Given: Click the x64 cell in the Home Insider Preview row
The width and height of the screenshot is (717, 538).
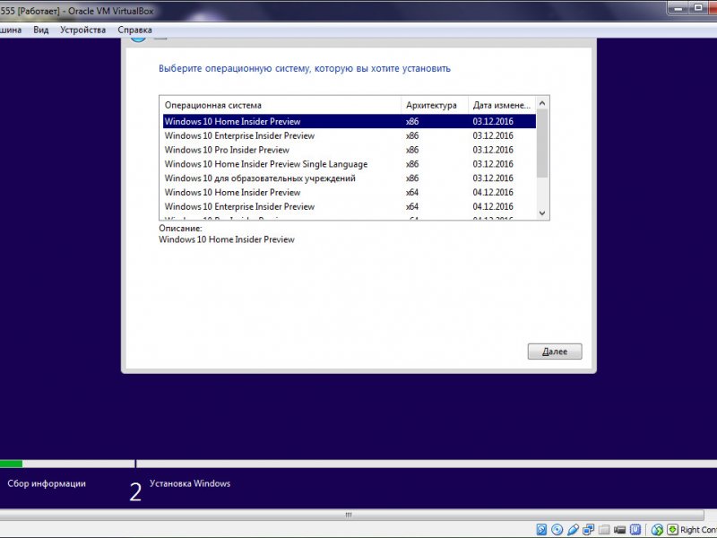Looking at the screenshot, I should (412, 192).
